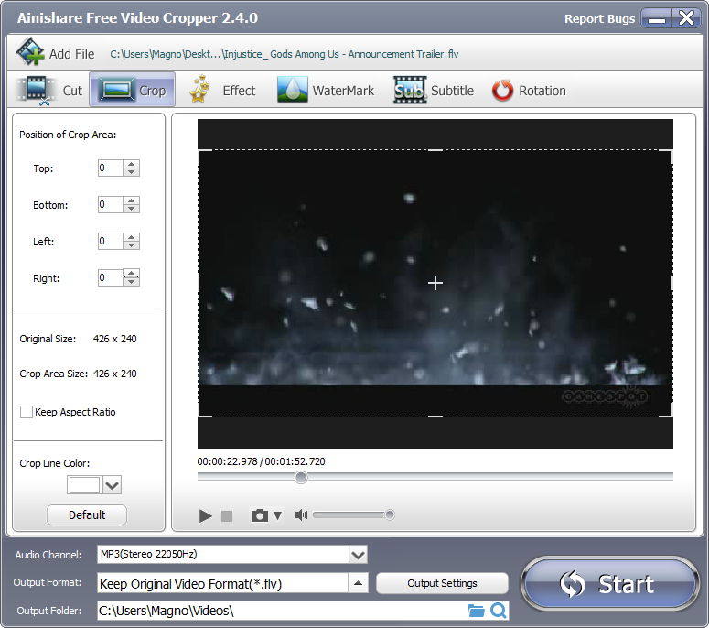Image resolution: width=709 pixels, height=628 pixels.
Task: Click the Top crop value field
Action: [x=110, y=168]
